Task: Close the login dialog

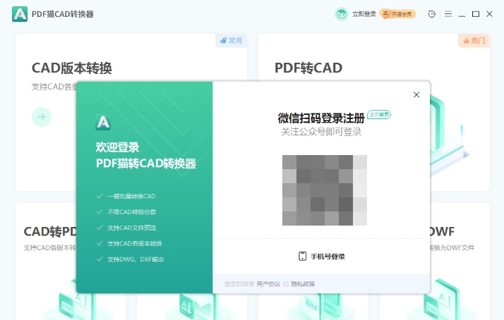Action: click(x=416, y=94)
